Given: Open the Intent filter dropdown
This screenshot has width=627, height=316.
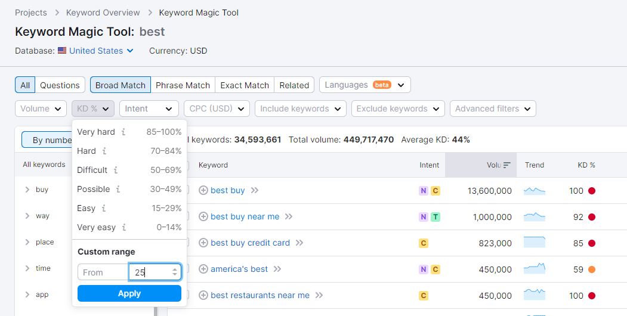Looking at the screenshot, I should click(x=149, y=109).
